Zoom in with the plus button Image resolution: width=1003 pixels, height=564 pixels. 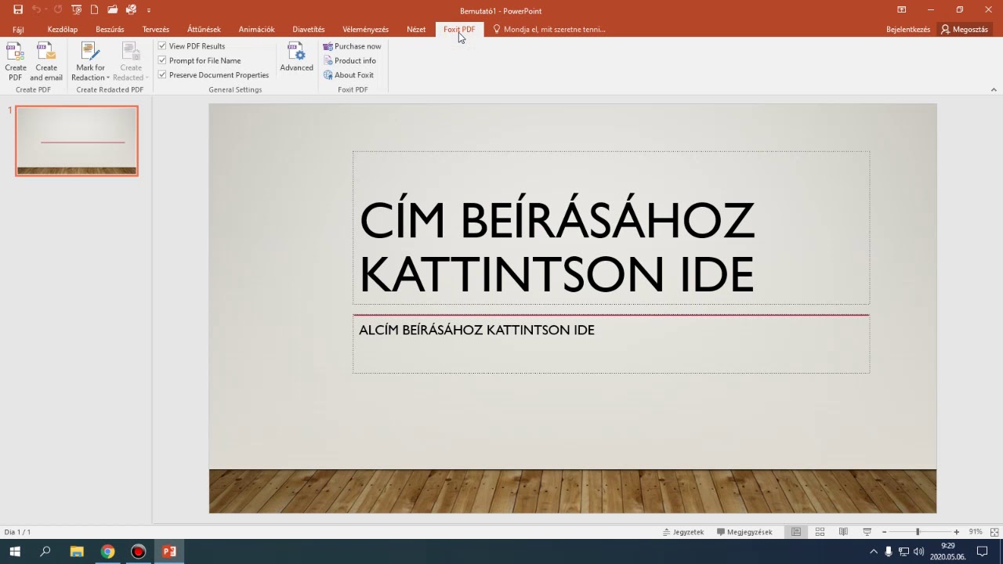pos(956,532)
